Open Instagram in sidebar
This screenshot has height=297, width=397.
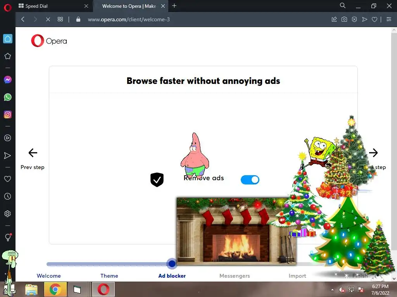[8, 114]
